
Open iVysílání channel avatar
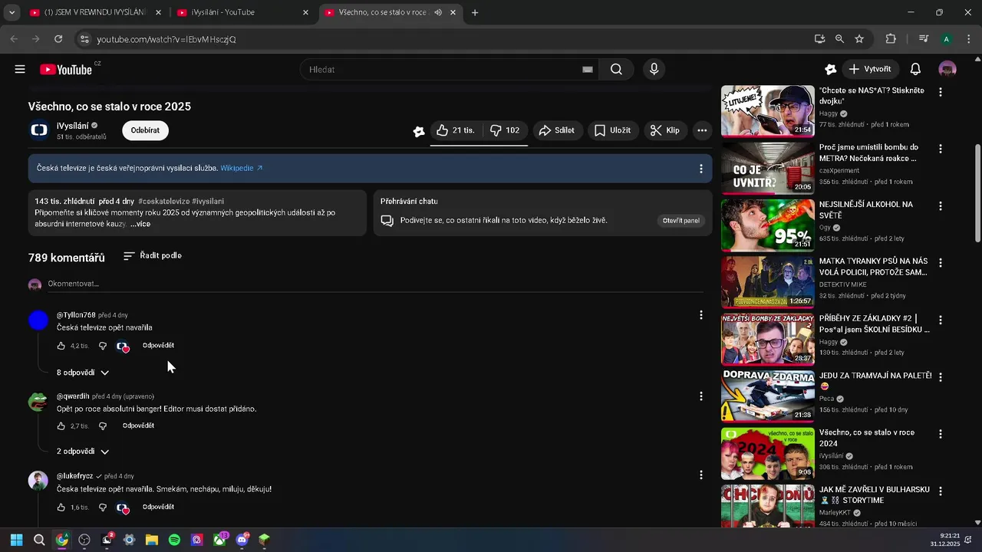tap(39, 130)
